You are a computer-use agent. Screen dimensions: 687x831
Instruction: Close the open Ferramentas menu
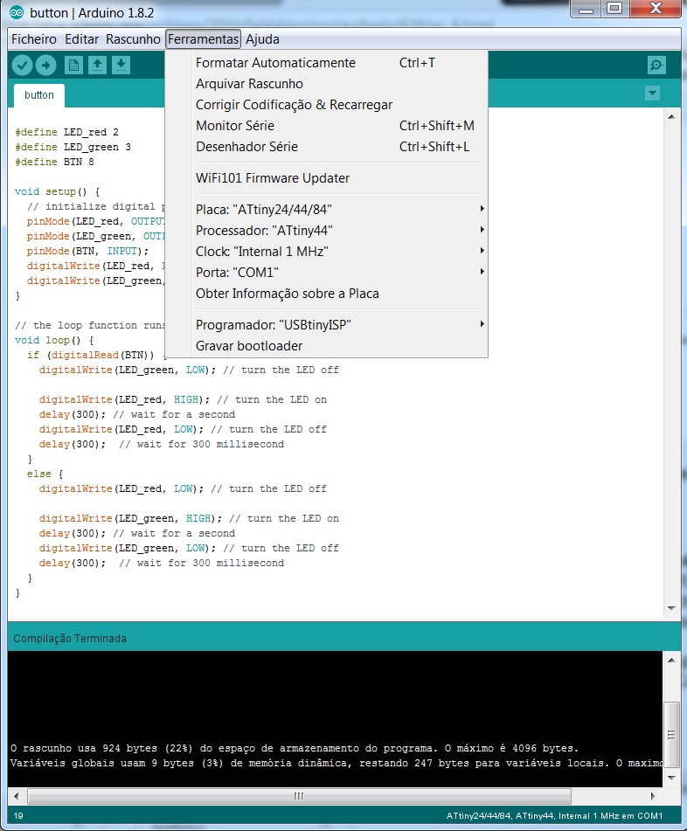click(x=203, y=39)
